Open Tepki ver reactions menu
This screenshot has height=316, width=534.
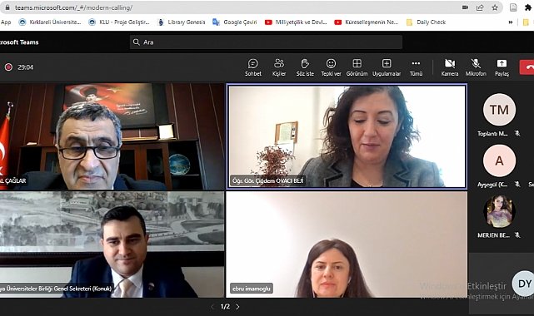(x=331, y=67)
